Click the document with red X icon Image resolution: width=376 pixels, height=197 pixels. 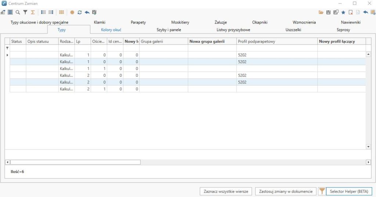pos(351,12)
